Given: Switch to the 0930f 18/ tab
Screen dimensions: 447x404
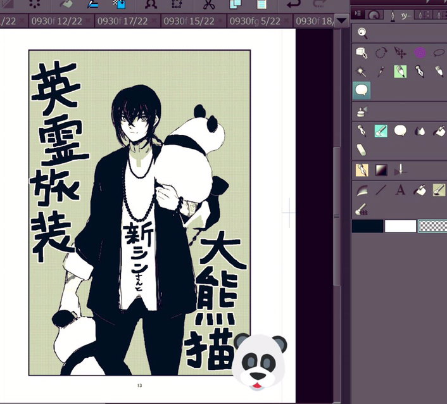Looking at the screenshot, I should point(314,21).
